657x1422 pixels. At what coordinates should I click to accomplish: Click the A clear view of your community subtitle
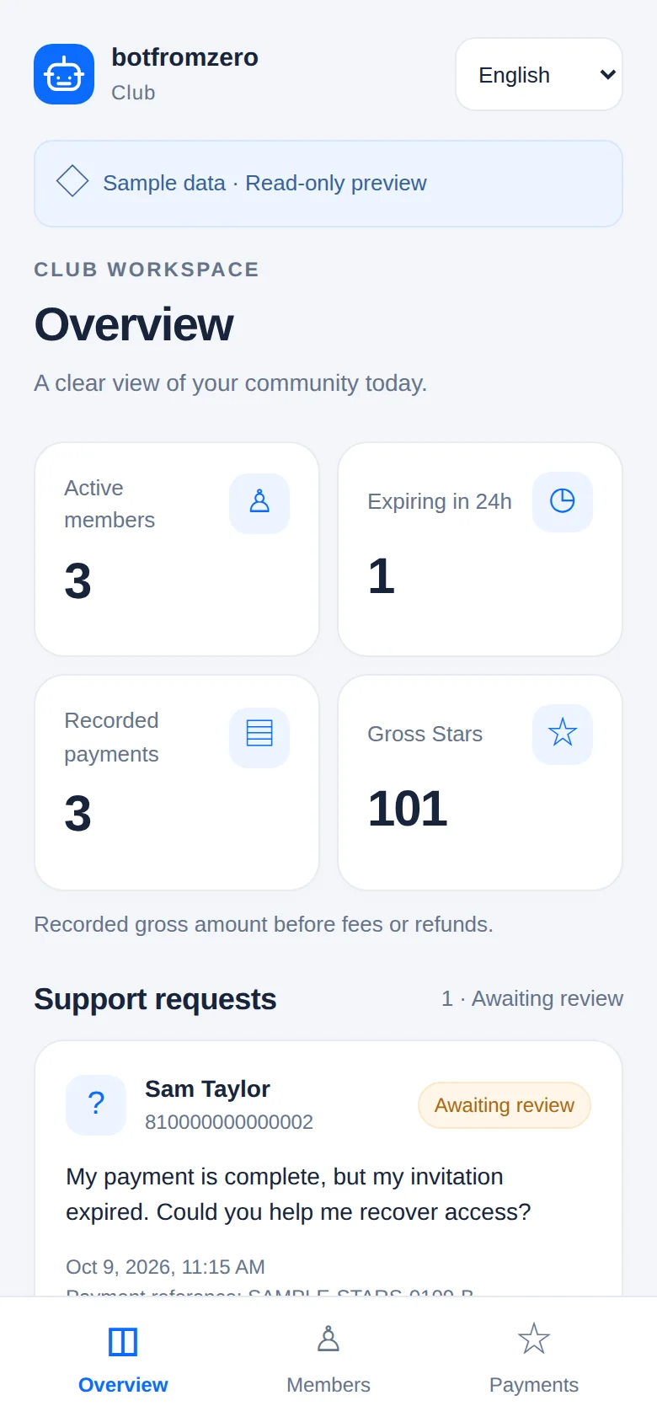[230, 383]
